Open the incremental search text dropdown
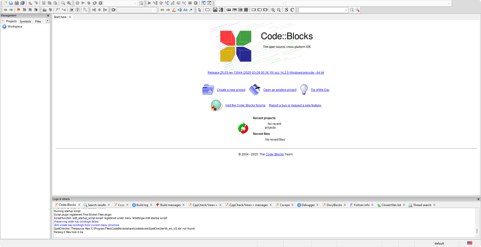The width and height of the screenshot is (481, 247). tap(155, 10)
